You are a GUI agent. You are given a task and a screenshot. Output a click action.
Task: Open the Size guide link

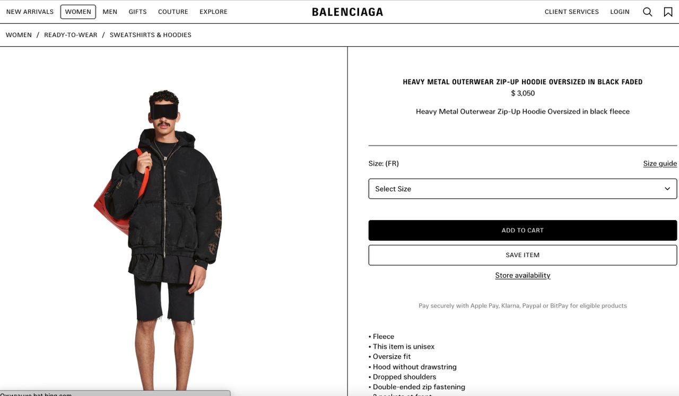point(660,163)
